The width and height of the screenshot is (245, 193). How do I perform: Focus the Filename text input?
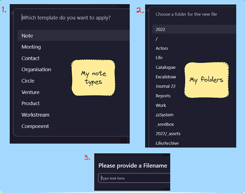(x=134, y=178)
